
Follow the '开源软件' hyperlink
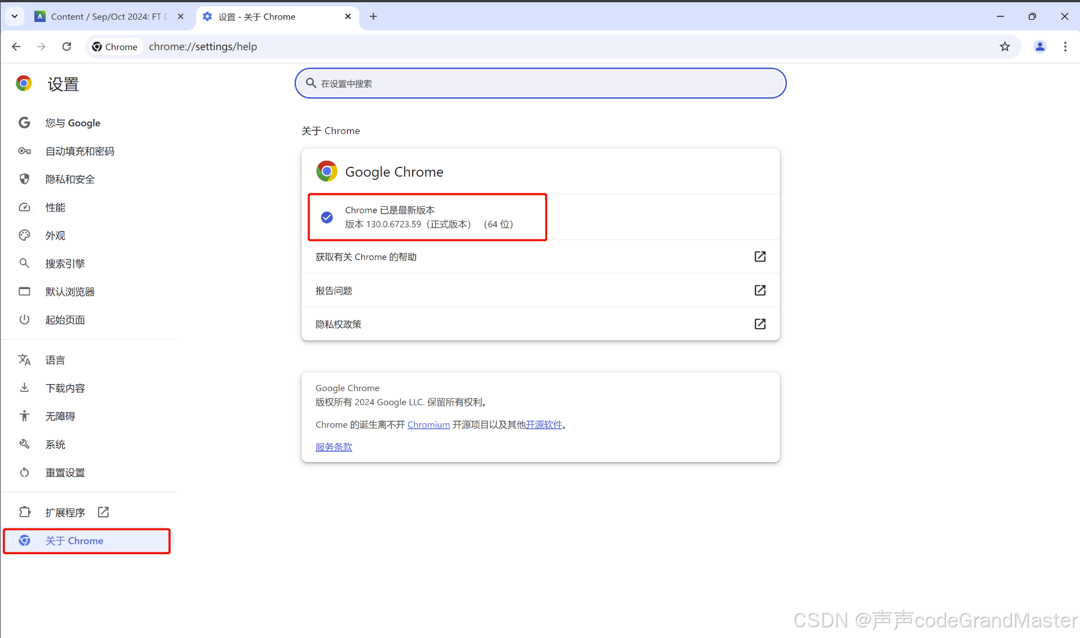point(544,425)
